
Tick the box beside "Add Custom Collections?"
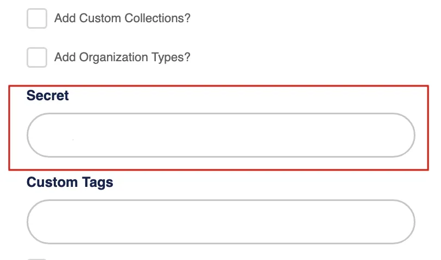coord(37,18)
